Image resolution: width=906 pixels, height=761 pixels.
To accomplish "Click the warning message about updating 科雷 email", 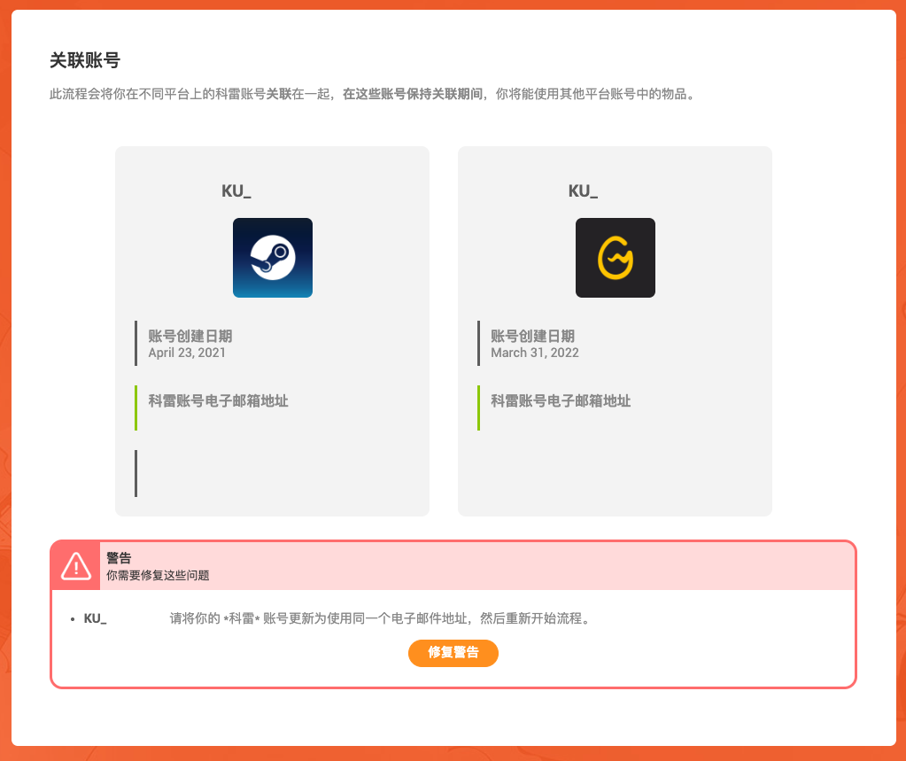I will [x=382, y=619].
